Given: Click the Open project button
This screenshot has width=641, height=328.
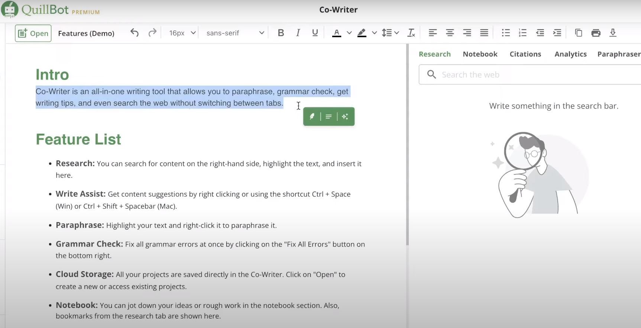Looking at the screenshot, I should coord(33,33).
